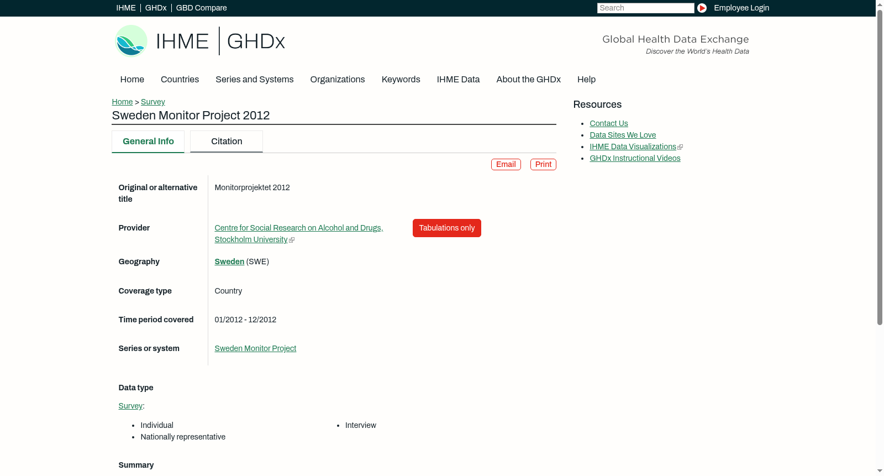Image resolution: width=884 pixels, height=476 pixels.
Task: Click the Monitorprojektet 2012 title text
Action: (x=252, y=187)
